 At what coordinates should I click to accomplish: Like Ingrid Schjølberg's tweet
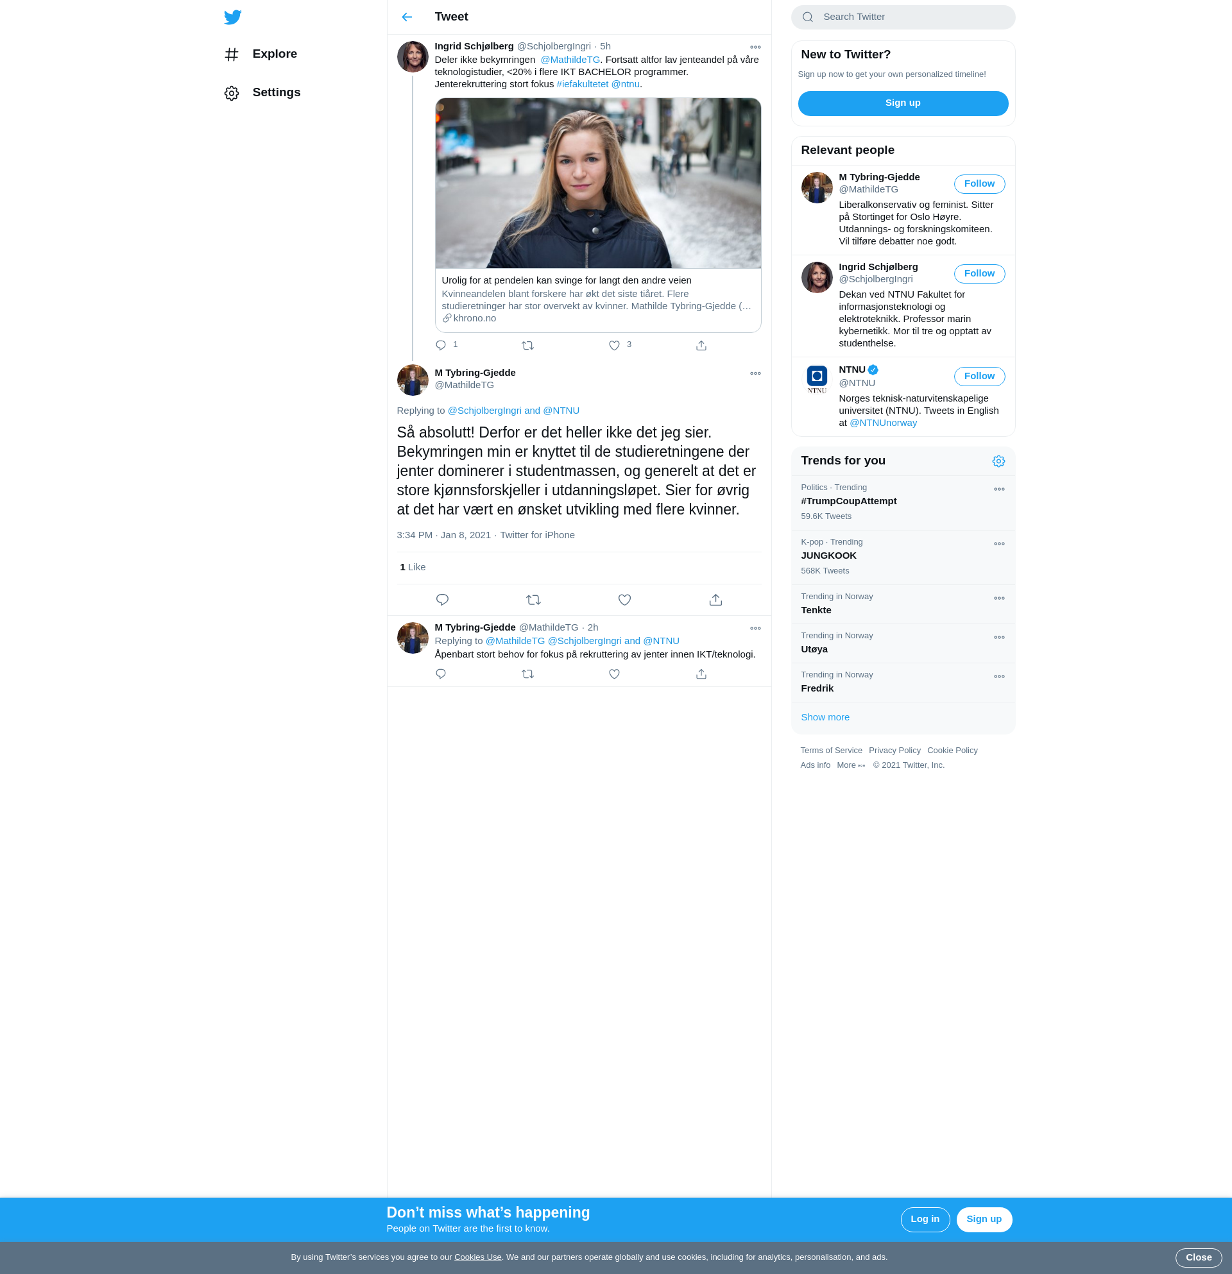coord(613,345)
